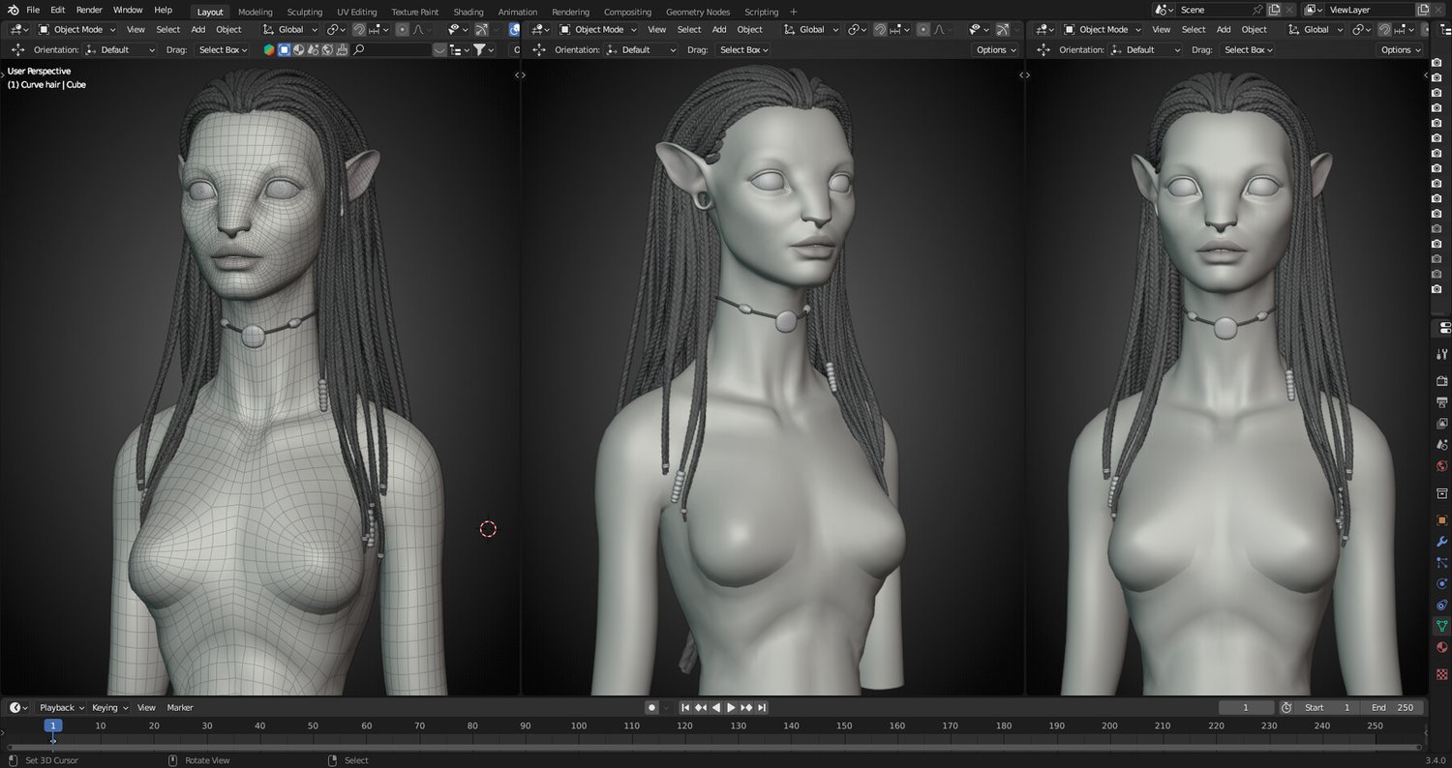
Task: Open the View Layer properties tab icon
Action: (x=1442, y=424)
